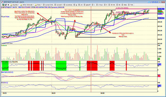
Task: Switch to the 5 interval button
Action: tap(105, 5)
